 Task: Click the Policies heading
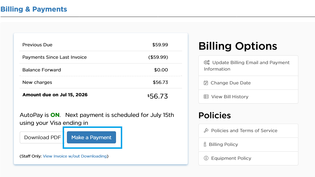pos(215,115)
